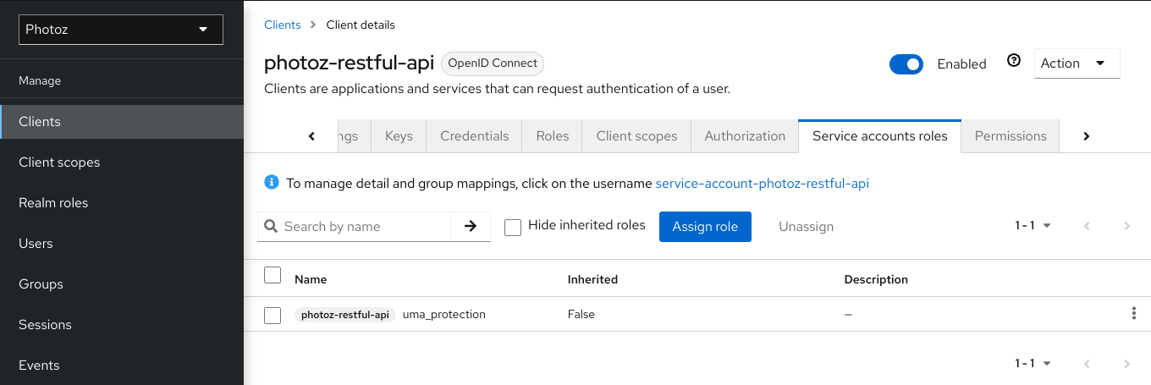Switch to the Credentials tab
This screenshot has width=1151, height=385.
click(x=474, y=136)
